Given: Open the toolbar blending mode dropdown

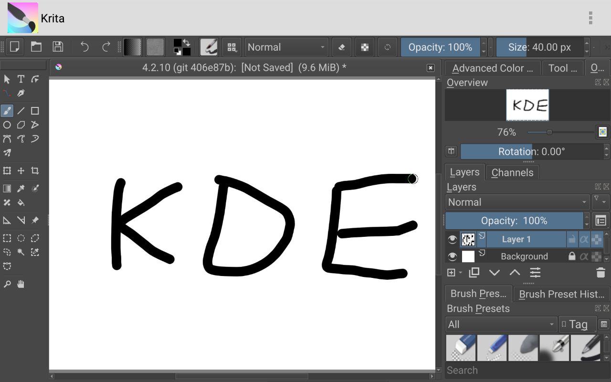Looking at the screenshot, I should click(286, 47).
